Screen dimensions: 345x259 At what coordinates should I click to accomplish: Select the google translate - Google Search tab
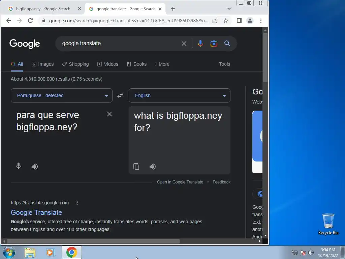pos(126,9)
